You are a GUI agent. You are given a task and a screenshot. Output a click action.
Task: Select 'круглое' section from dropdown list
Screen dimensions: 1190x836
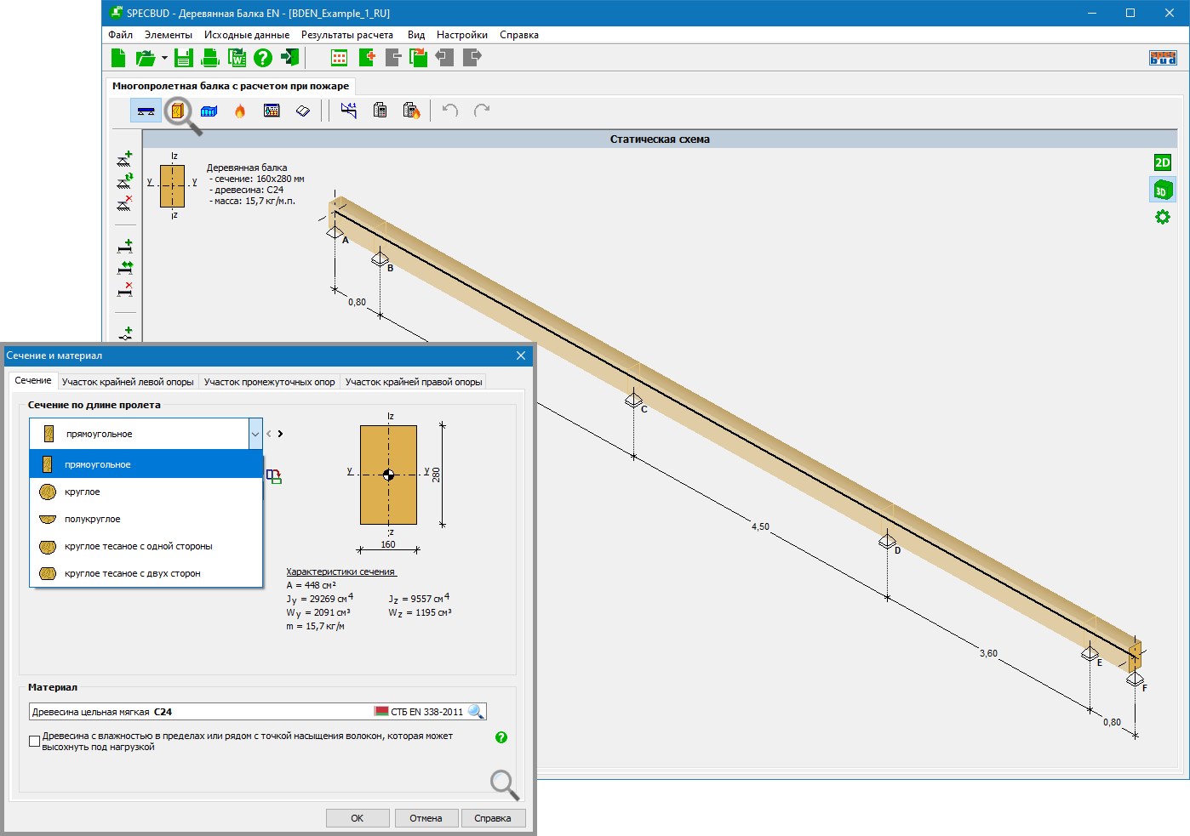pyautogui.click(x=82, y=492)
